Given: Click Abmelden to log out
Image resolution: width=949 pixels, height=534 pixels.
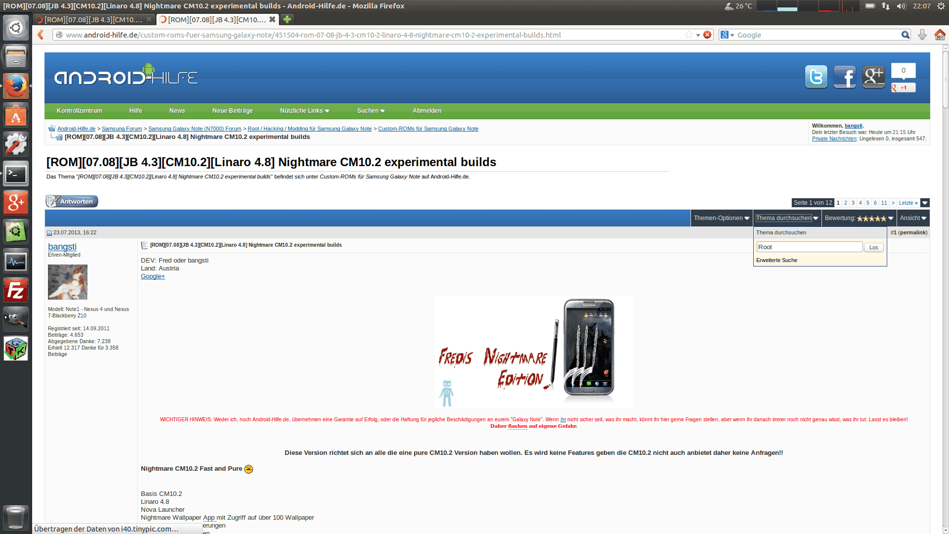Looking at the screenshot, I should click(427, 111).
